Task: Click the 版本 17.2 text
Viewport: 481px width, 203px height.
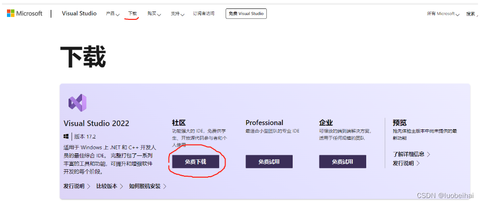Action: click(x=85, y=136)
